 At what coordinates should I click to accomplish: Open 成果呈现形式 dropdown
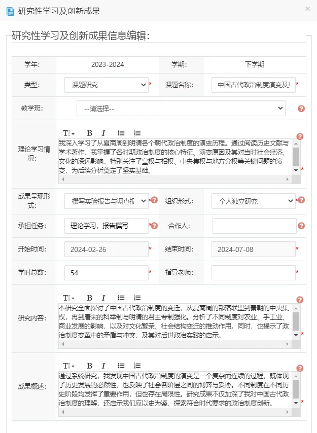coord(107,201)
